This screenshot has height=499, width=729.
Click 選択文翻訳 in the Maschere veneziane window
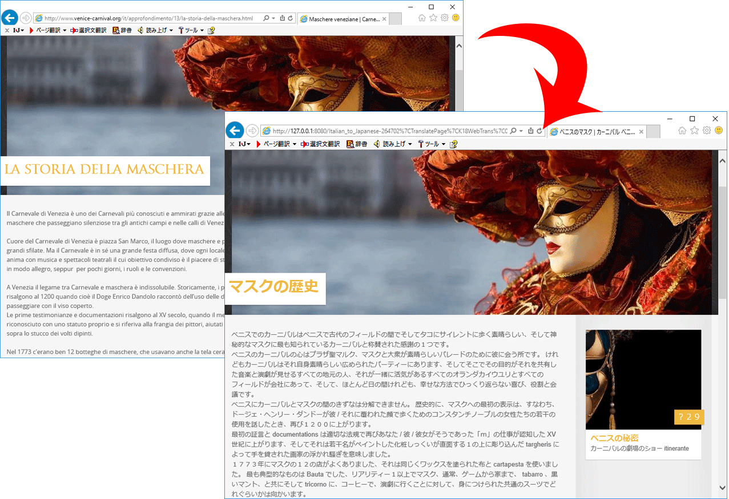coord(88,30)
